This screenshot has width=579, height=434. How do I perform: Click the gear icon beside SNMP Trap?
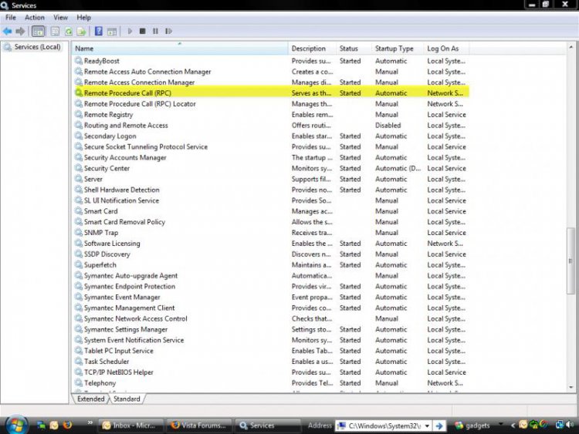coord(78,232)
